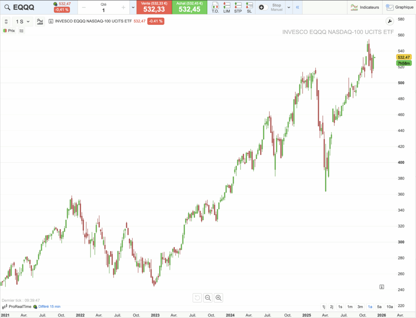
Task: Click the wrench settings icon above the chart
Action: tap(390, 21)
